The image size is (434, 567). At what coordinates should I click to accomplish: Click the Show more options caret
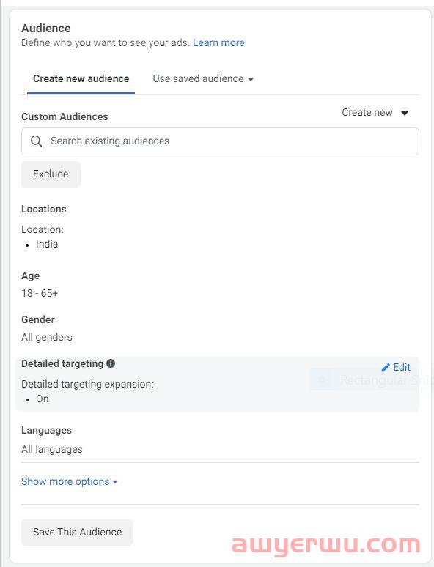(x=115, y=482)
